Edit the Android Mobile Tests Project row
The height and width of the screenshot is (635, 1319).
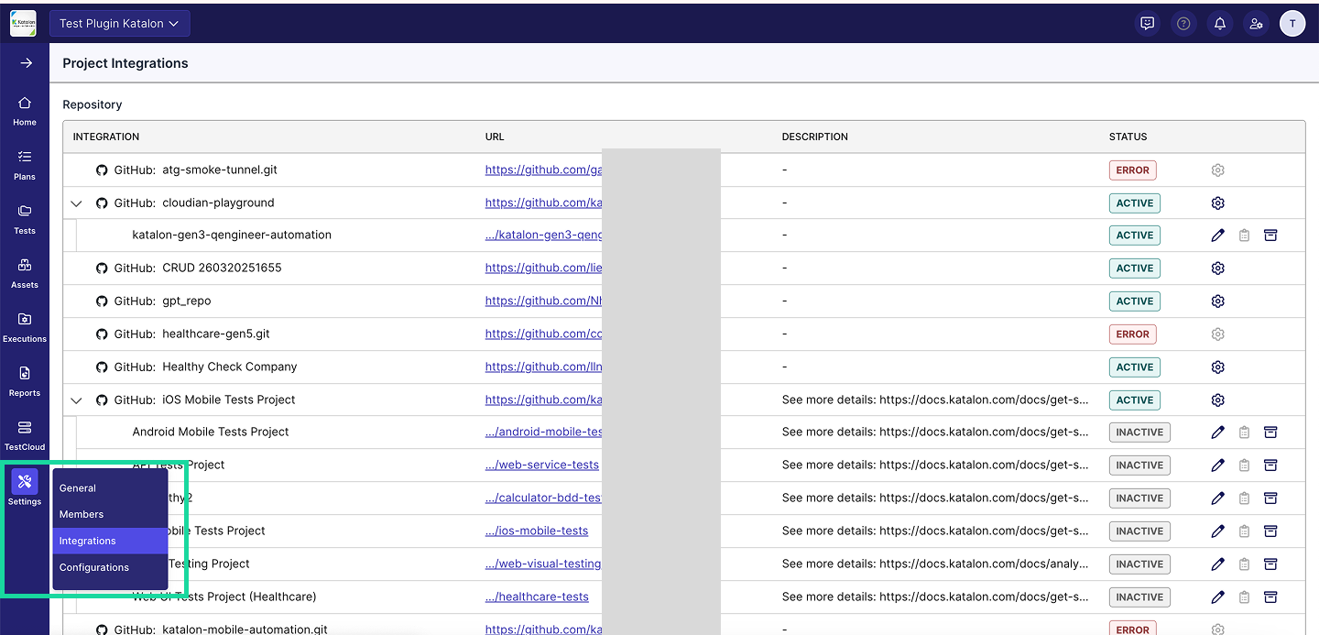coord(1217,432)
